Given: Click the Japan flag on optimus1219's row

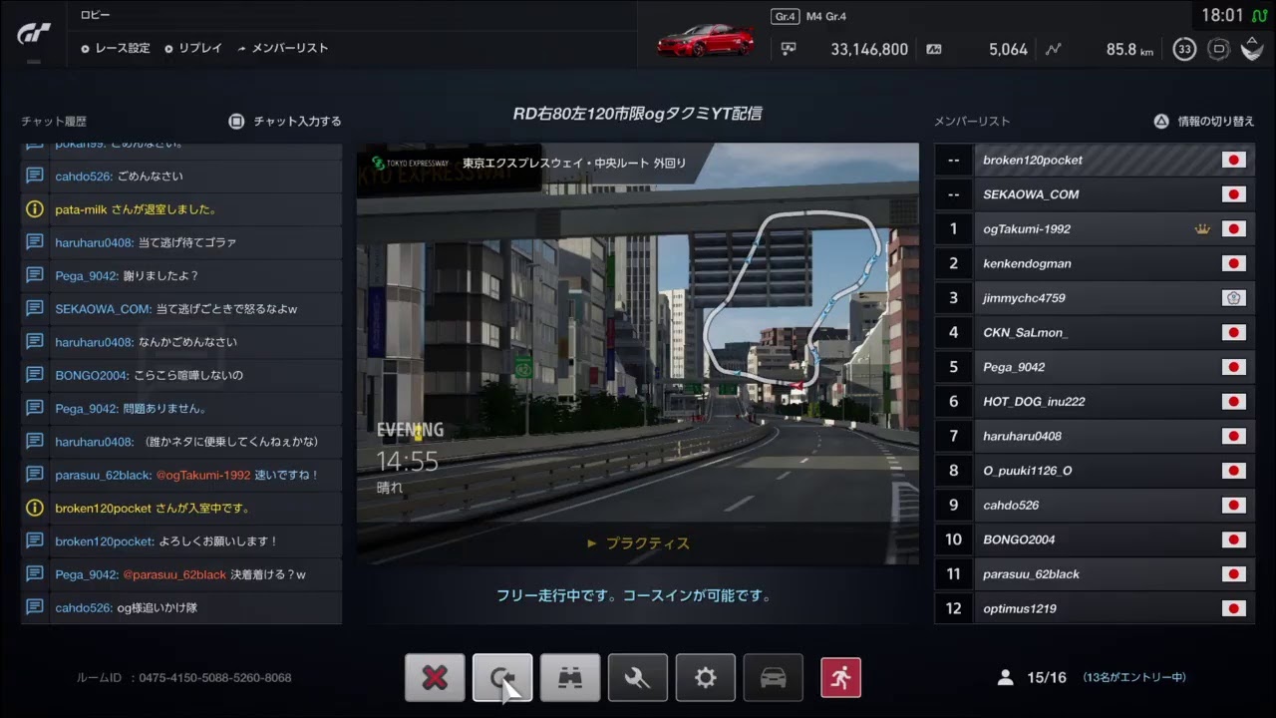Looking at the screenshot, I should click(1234, 608).
